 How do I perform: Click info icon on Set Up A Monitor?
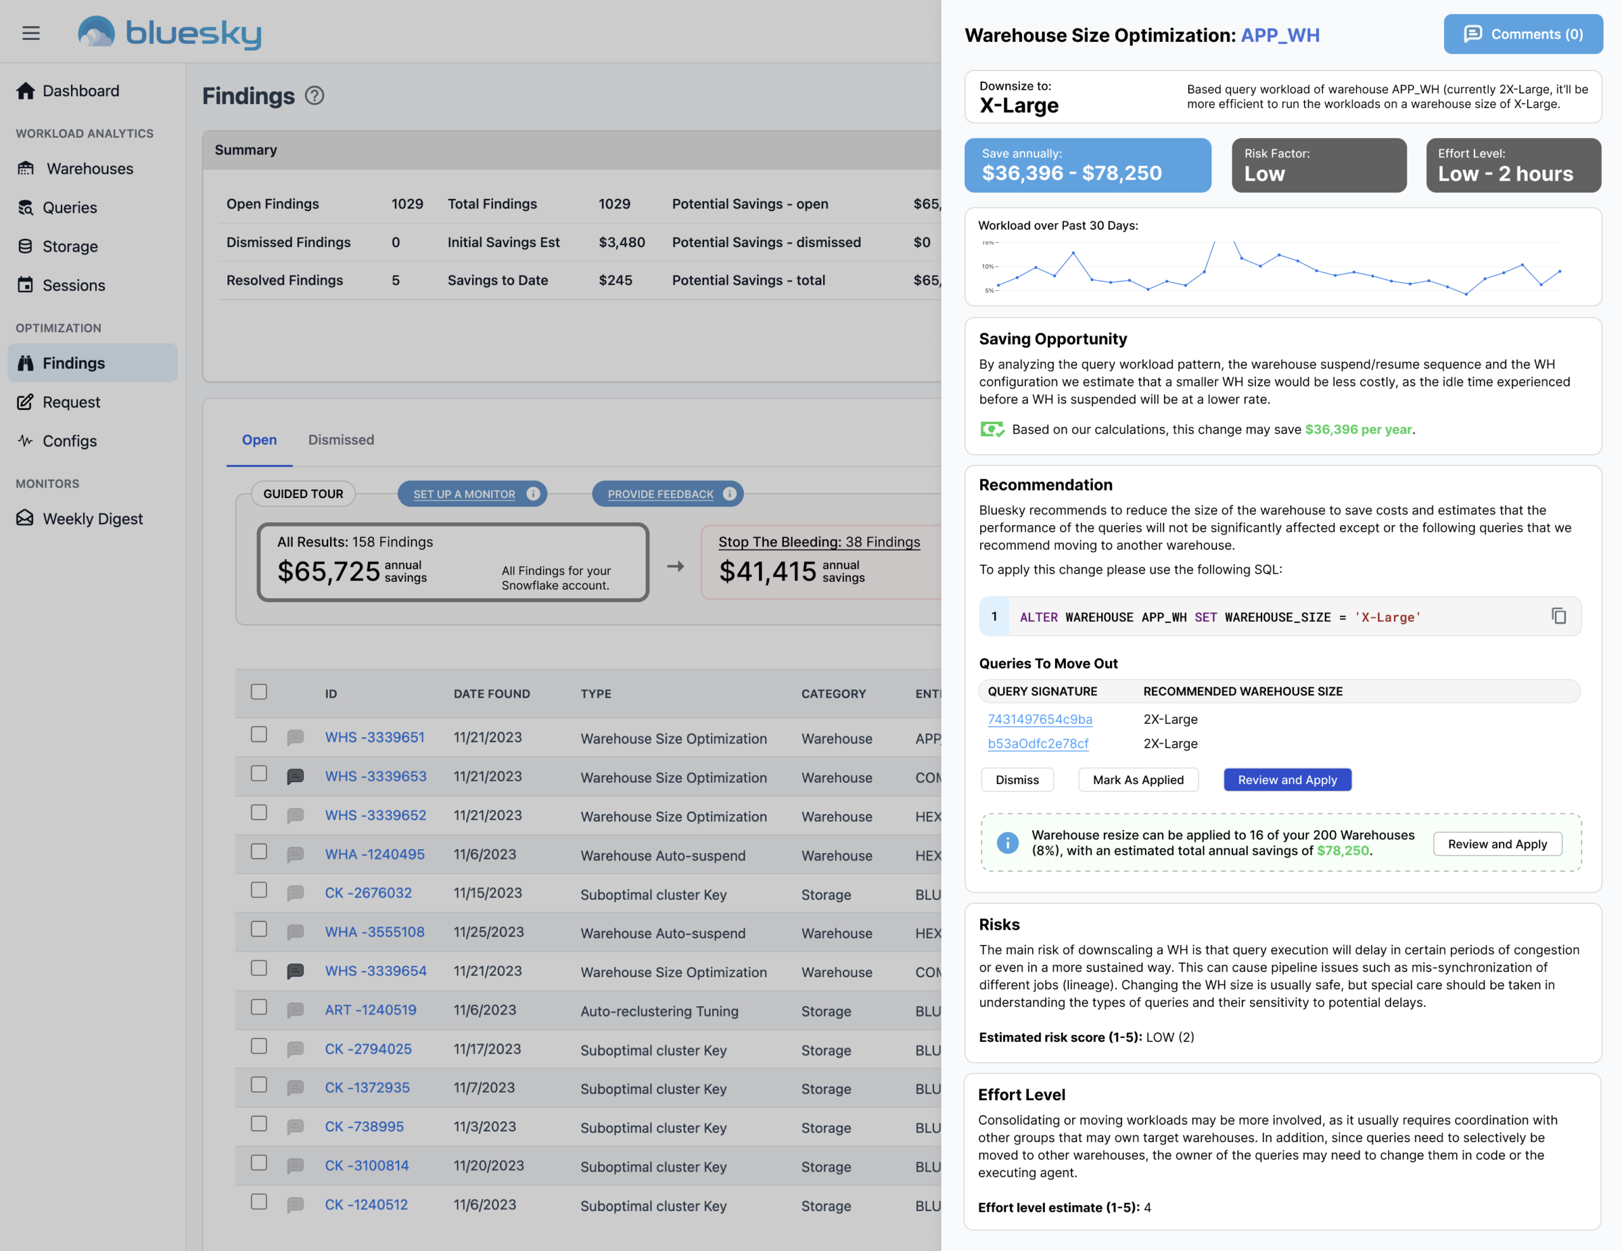click(x=533, y=494)
